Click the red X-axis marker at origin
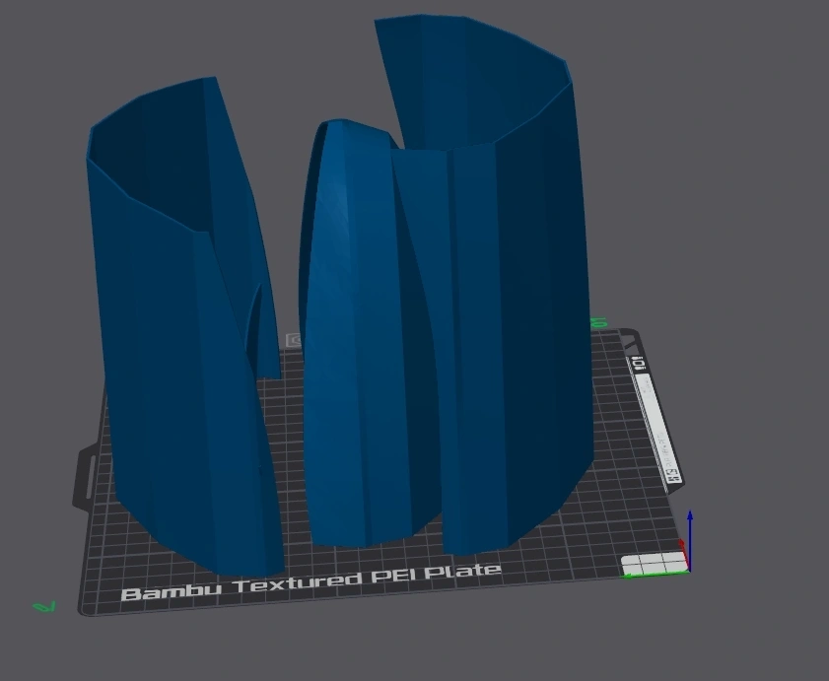Image resolution: width=829 pixels, height=681 pixels. 683,545
